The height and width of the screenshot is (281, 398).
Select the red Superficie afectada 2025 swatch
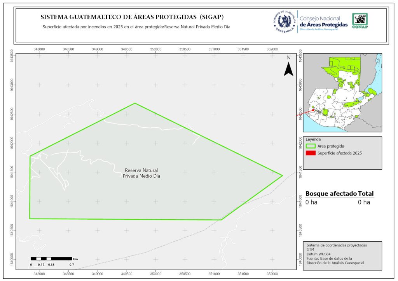(310, 153)
